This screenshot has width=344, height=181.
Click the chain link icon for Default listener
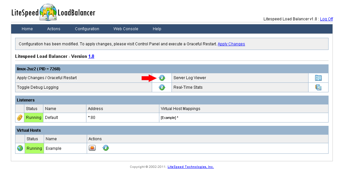pyautogui.click(x=20, y=118)
